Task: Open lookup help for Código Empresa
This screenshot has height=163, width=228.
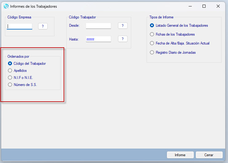Action: pyautogui.click(x=43, y=26)
